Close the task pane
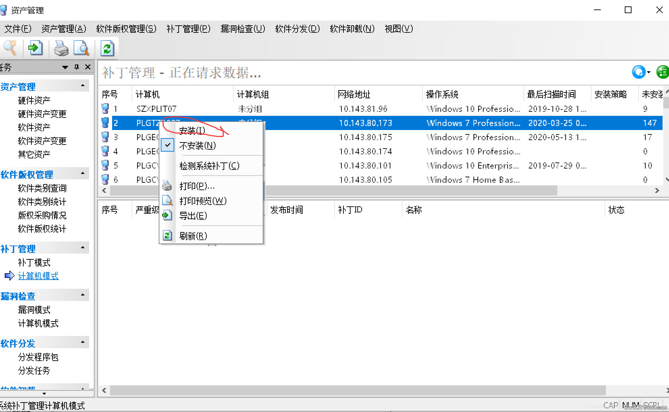Image resolution: width=669 pixels, height=412 pixels. pos(88,67)
